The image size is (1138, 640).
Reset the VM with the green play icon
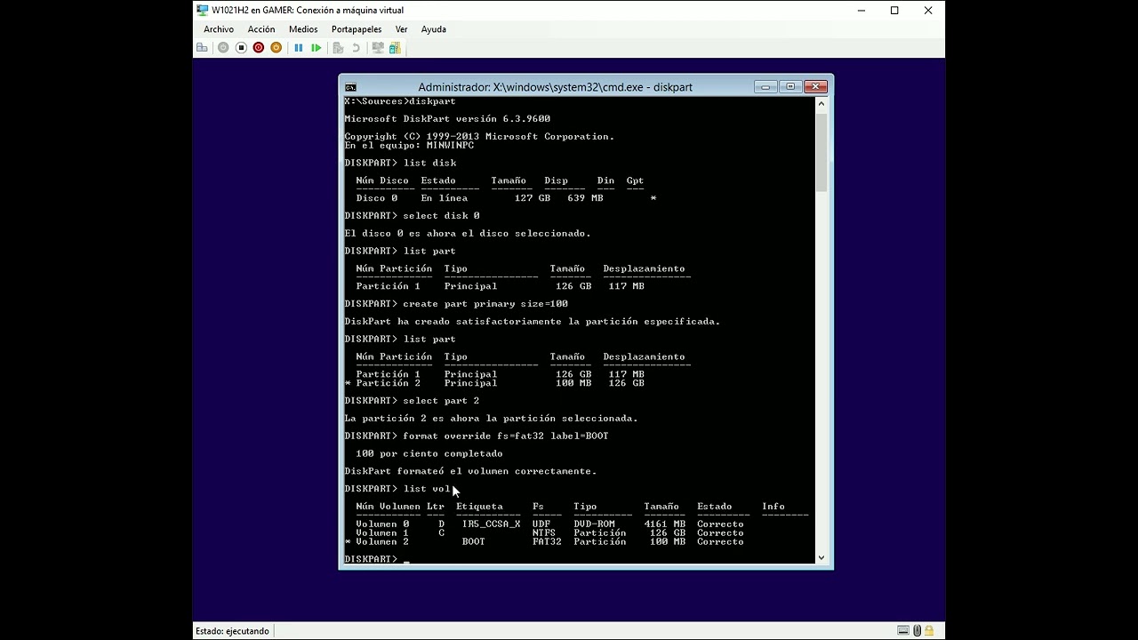pyautogui.click(x=317, y=48)
